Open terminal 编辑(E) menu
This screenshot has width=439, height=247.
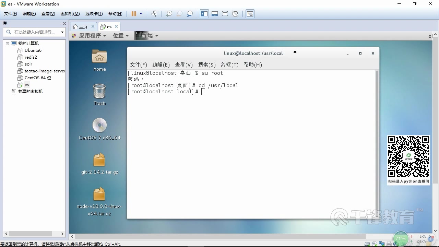tap(161, 64)
